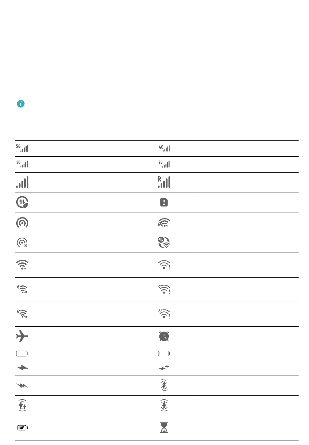Click the Wi-Fi 6 connected icon

coord(22,289)
